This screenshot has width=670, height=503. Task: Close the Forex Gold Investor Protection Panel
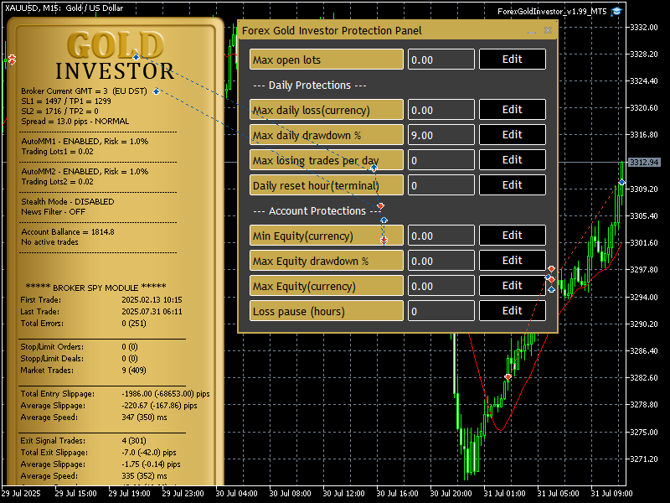[x=549, y=31]
